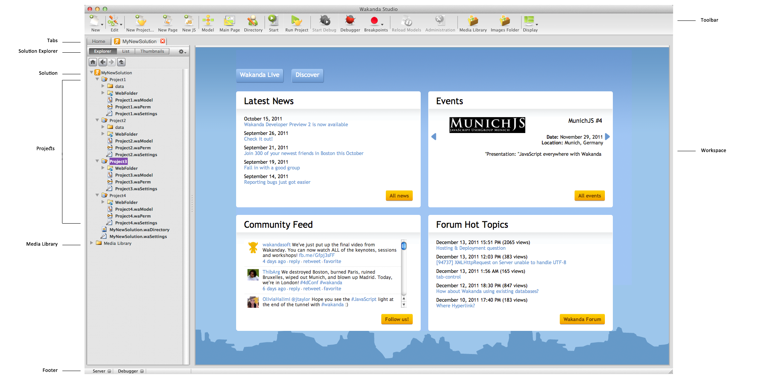758x379 pixels.
Task: Open the Discover tab
Action: click(307, 75)
